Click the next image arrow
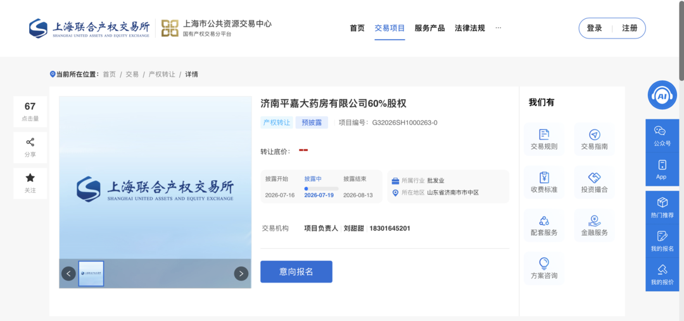684x321 pixels. point(241,274)
